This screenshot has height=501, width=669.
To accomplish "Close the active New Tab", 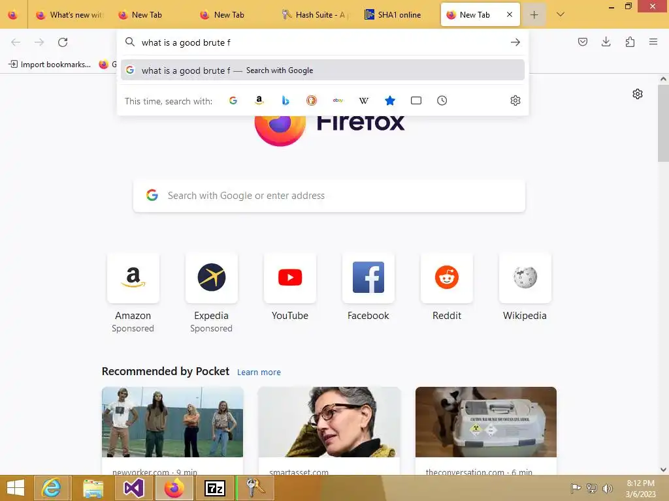I will tap(510, 14).
